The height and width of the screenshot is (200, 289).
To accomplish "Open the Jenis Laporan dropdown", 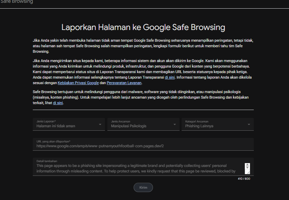I will point(69,124).
